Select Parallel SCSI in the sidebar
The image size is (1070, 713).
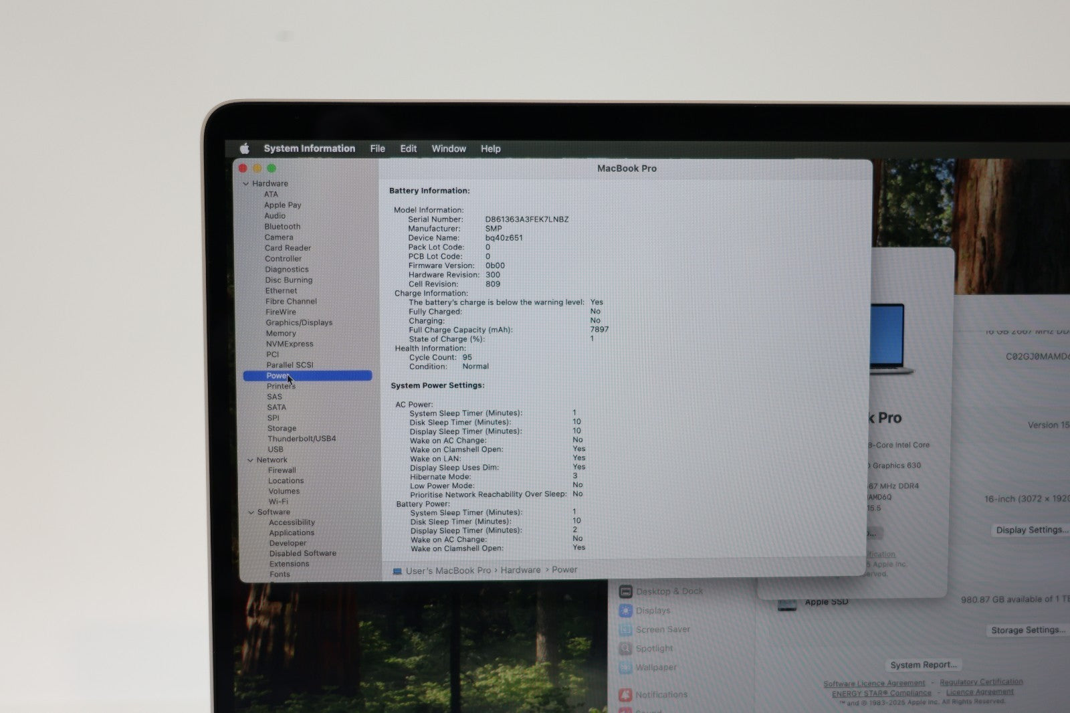click(x=290, y=365)
